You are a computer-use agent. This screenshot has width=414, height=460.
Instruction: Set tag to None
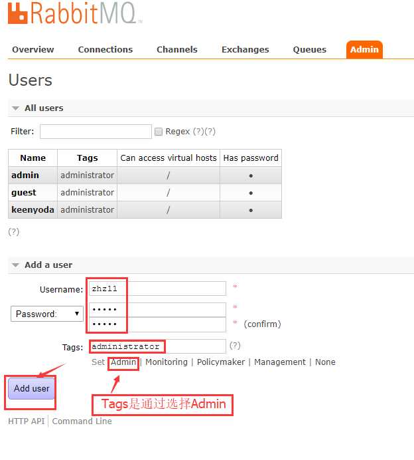point(325,362)
